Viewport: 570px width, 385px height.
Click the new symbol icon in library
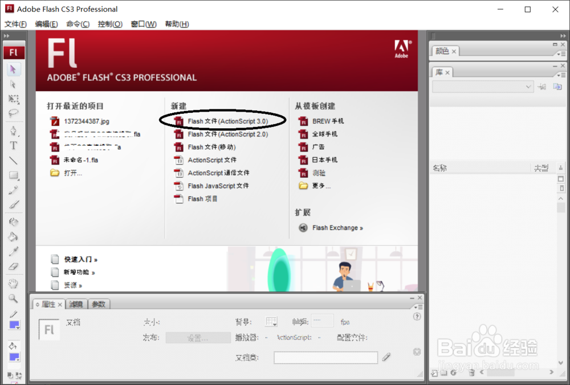point(434,372)
